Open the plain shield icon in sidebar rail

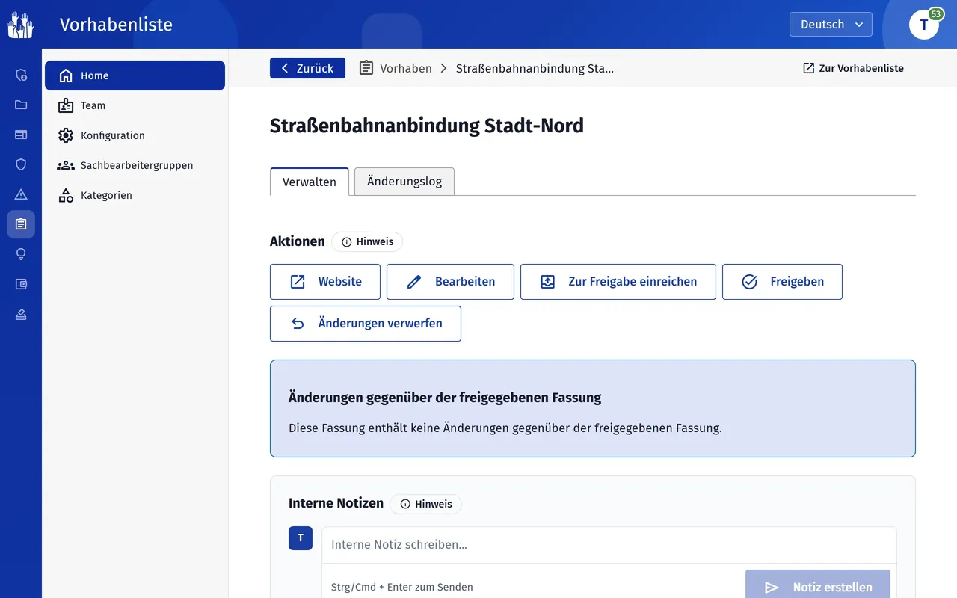(21, 164)
